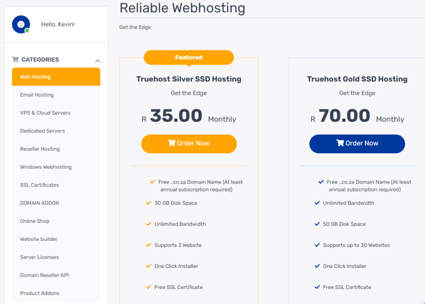
Task: Order the Silver SSD Hosting plan
Action: click(189, 144)
